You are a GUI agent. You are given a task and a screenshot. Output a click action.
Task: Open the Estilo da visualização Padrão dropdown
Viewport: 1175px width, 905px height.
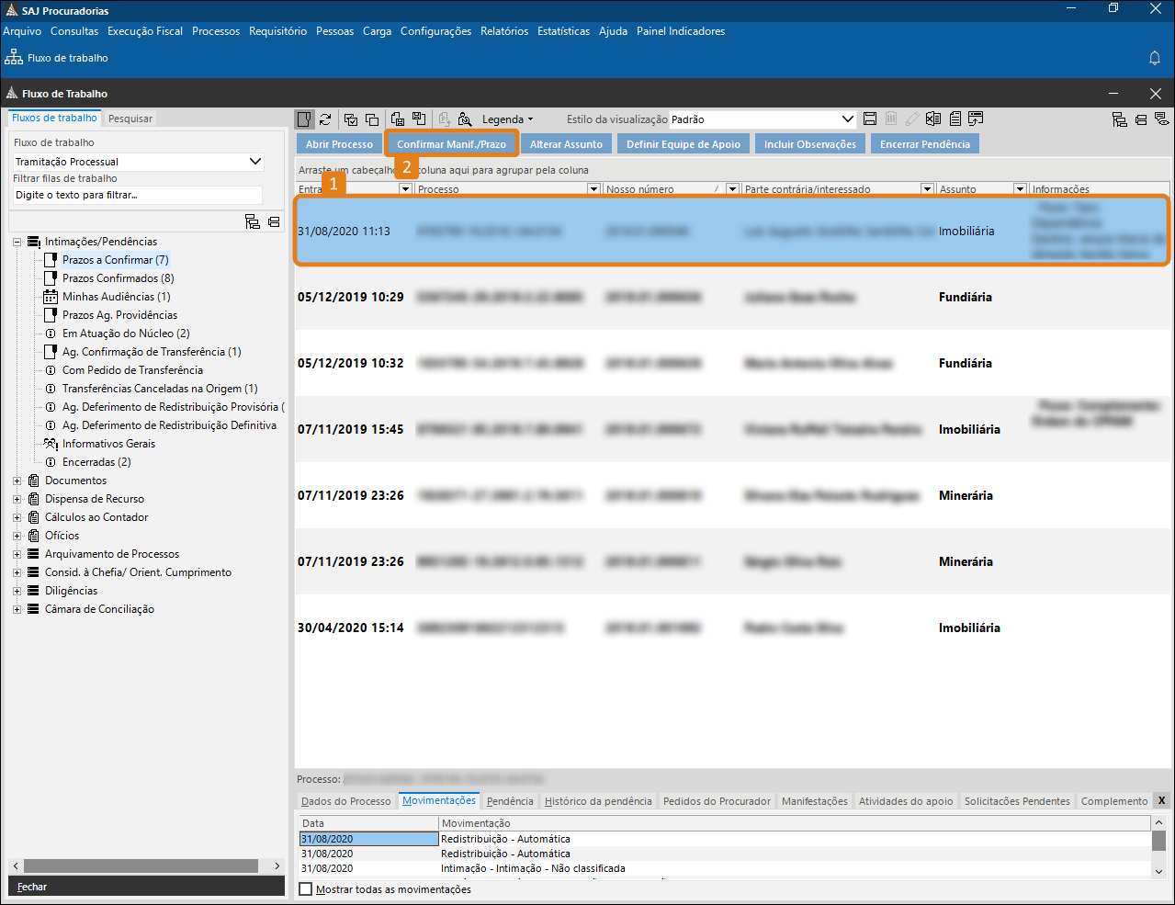point(847,119)
